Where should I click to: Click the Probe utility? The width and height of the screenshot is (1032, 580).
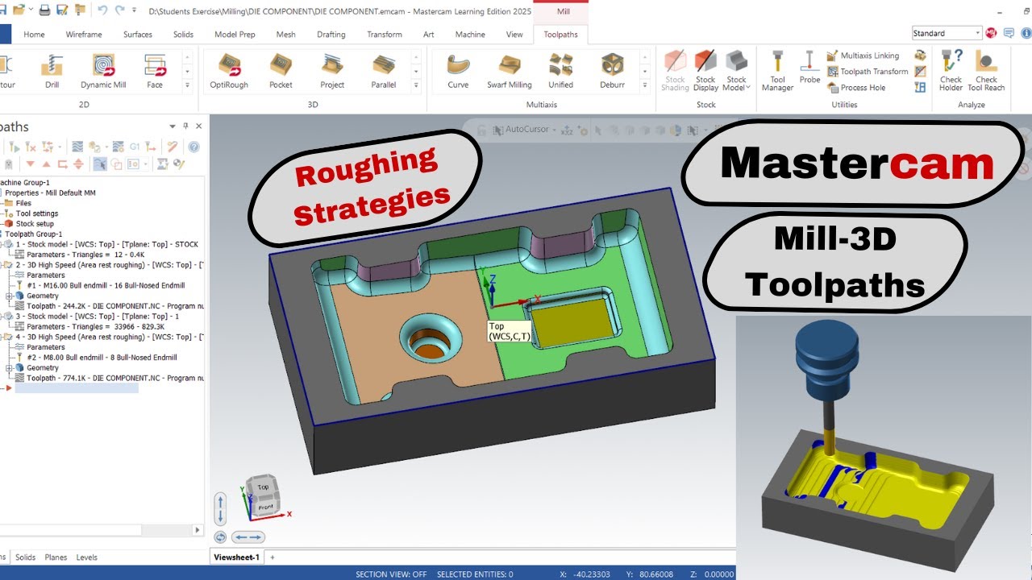point(809,68)
